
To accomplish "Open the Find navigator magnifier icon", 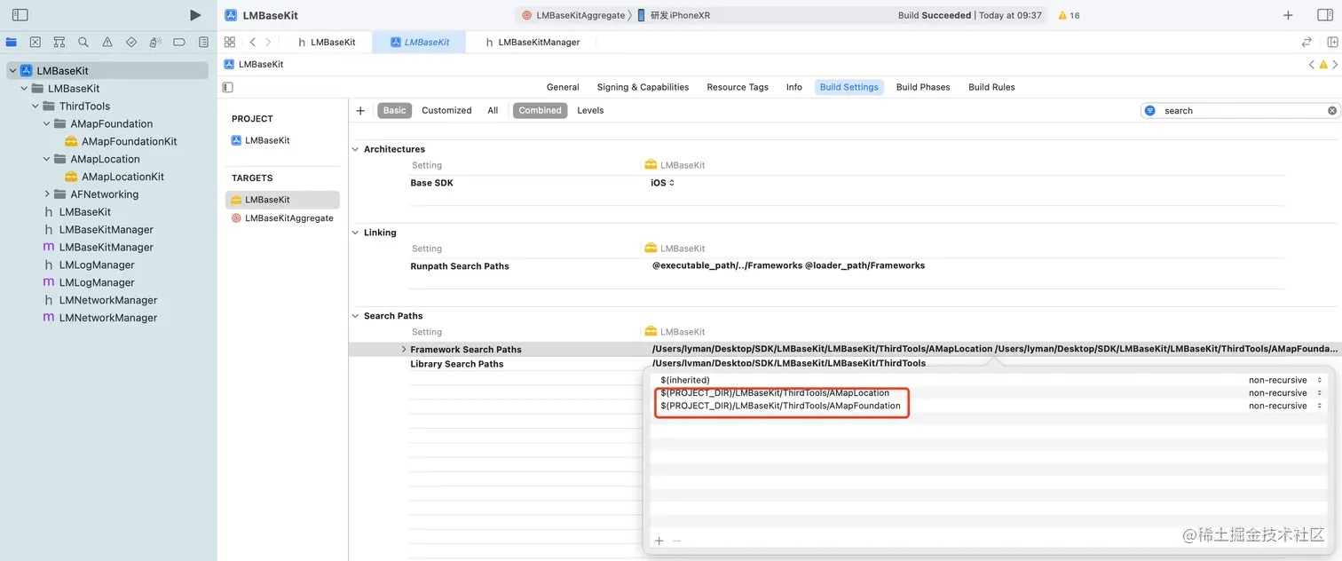I will [x=83, y=42].
